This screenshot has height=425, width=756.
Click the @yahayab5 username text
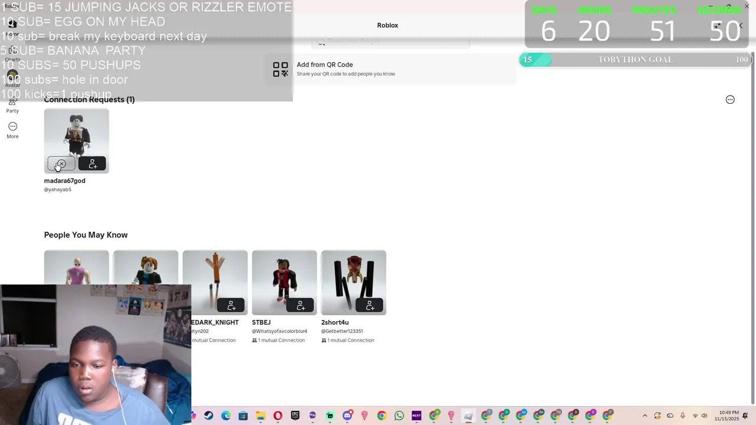click(x=57, y=189)
